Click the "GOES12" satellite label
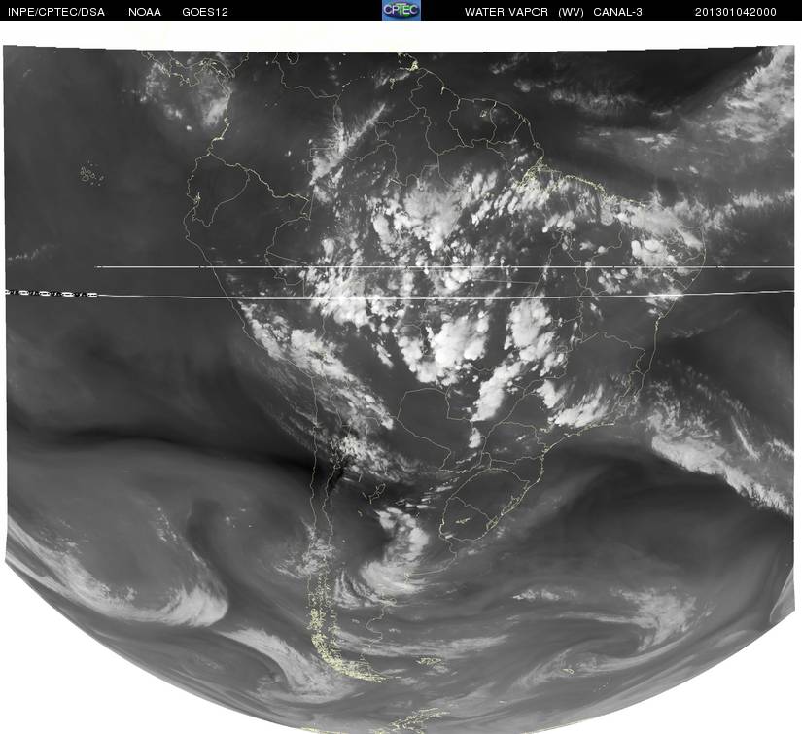This screenshot has width=802, height=734. tap(205, 12)
